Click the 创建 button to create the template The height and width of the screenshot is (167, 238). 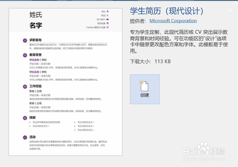(145, 89)
